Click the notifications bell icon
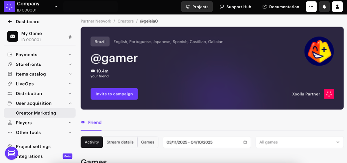 point(324,7)
